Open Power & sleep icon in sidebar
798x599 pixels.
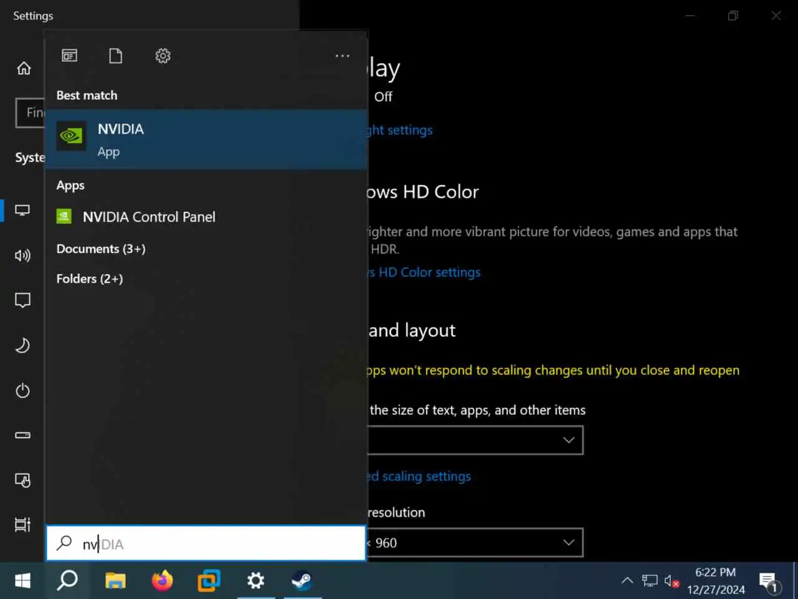tap(22, 391)
